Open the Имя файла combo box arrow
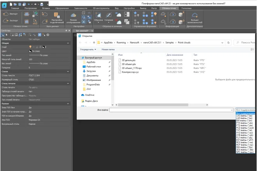Image resolution: width=257 pixels, height=171 pixels. point(232,110)
